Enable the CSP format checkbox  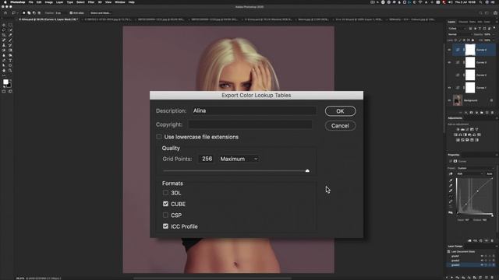pos(165,215)
